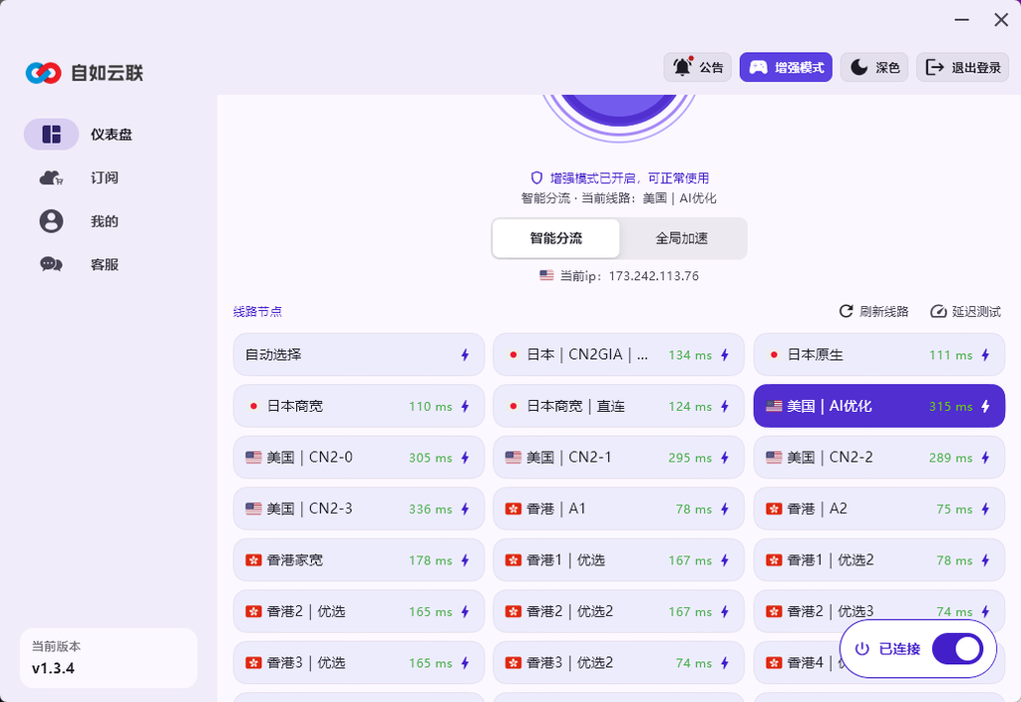Image resolution: width=1021 pixels, height=702 pixels.
Task: Click lightning icon on 香港 | A2 row
Action: (x=985, y=510)
